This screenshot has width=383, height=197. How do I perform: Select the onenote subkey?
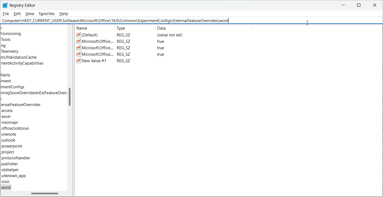[x=9, y=134]
